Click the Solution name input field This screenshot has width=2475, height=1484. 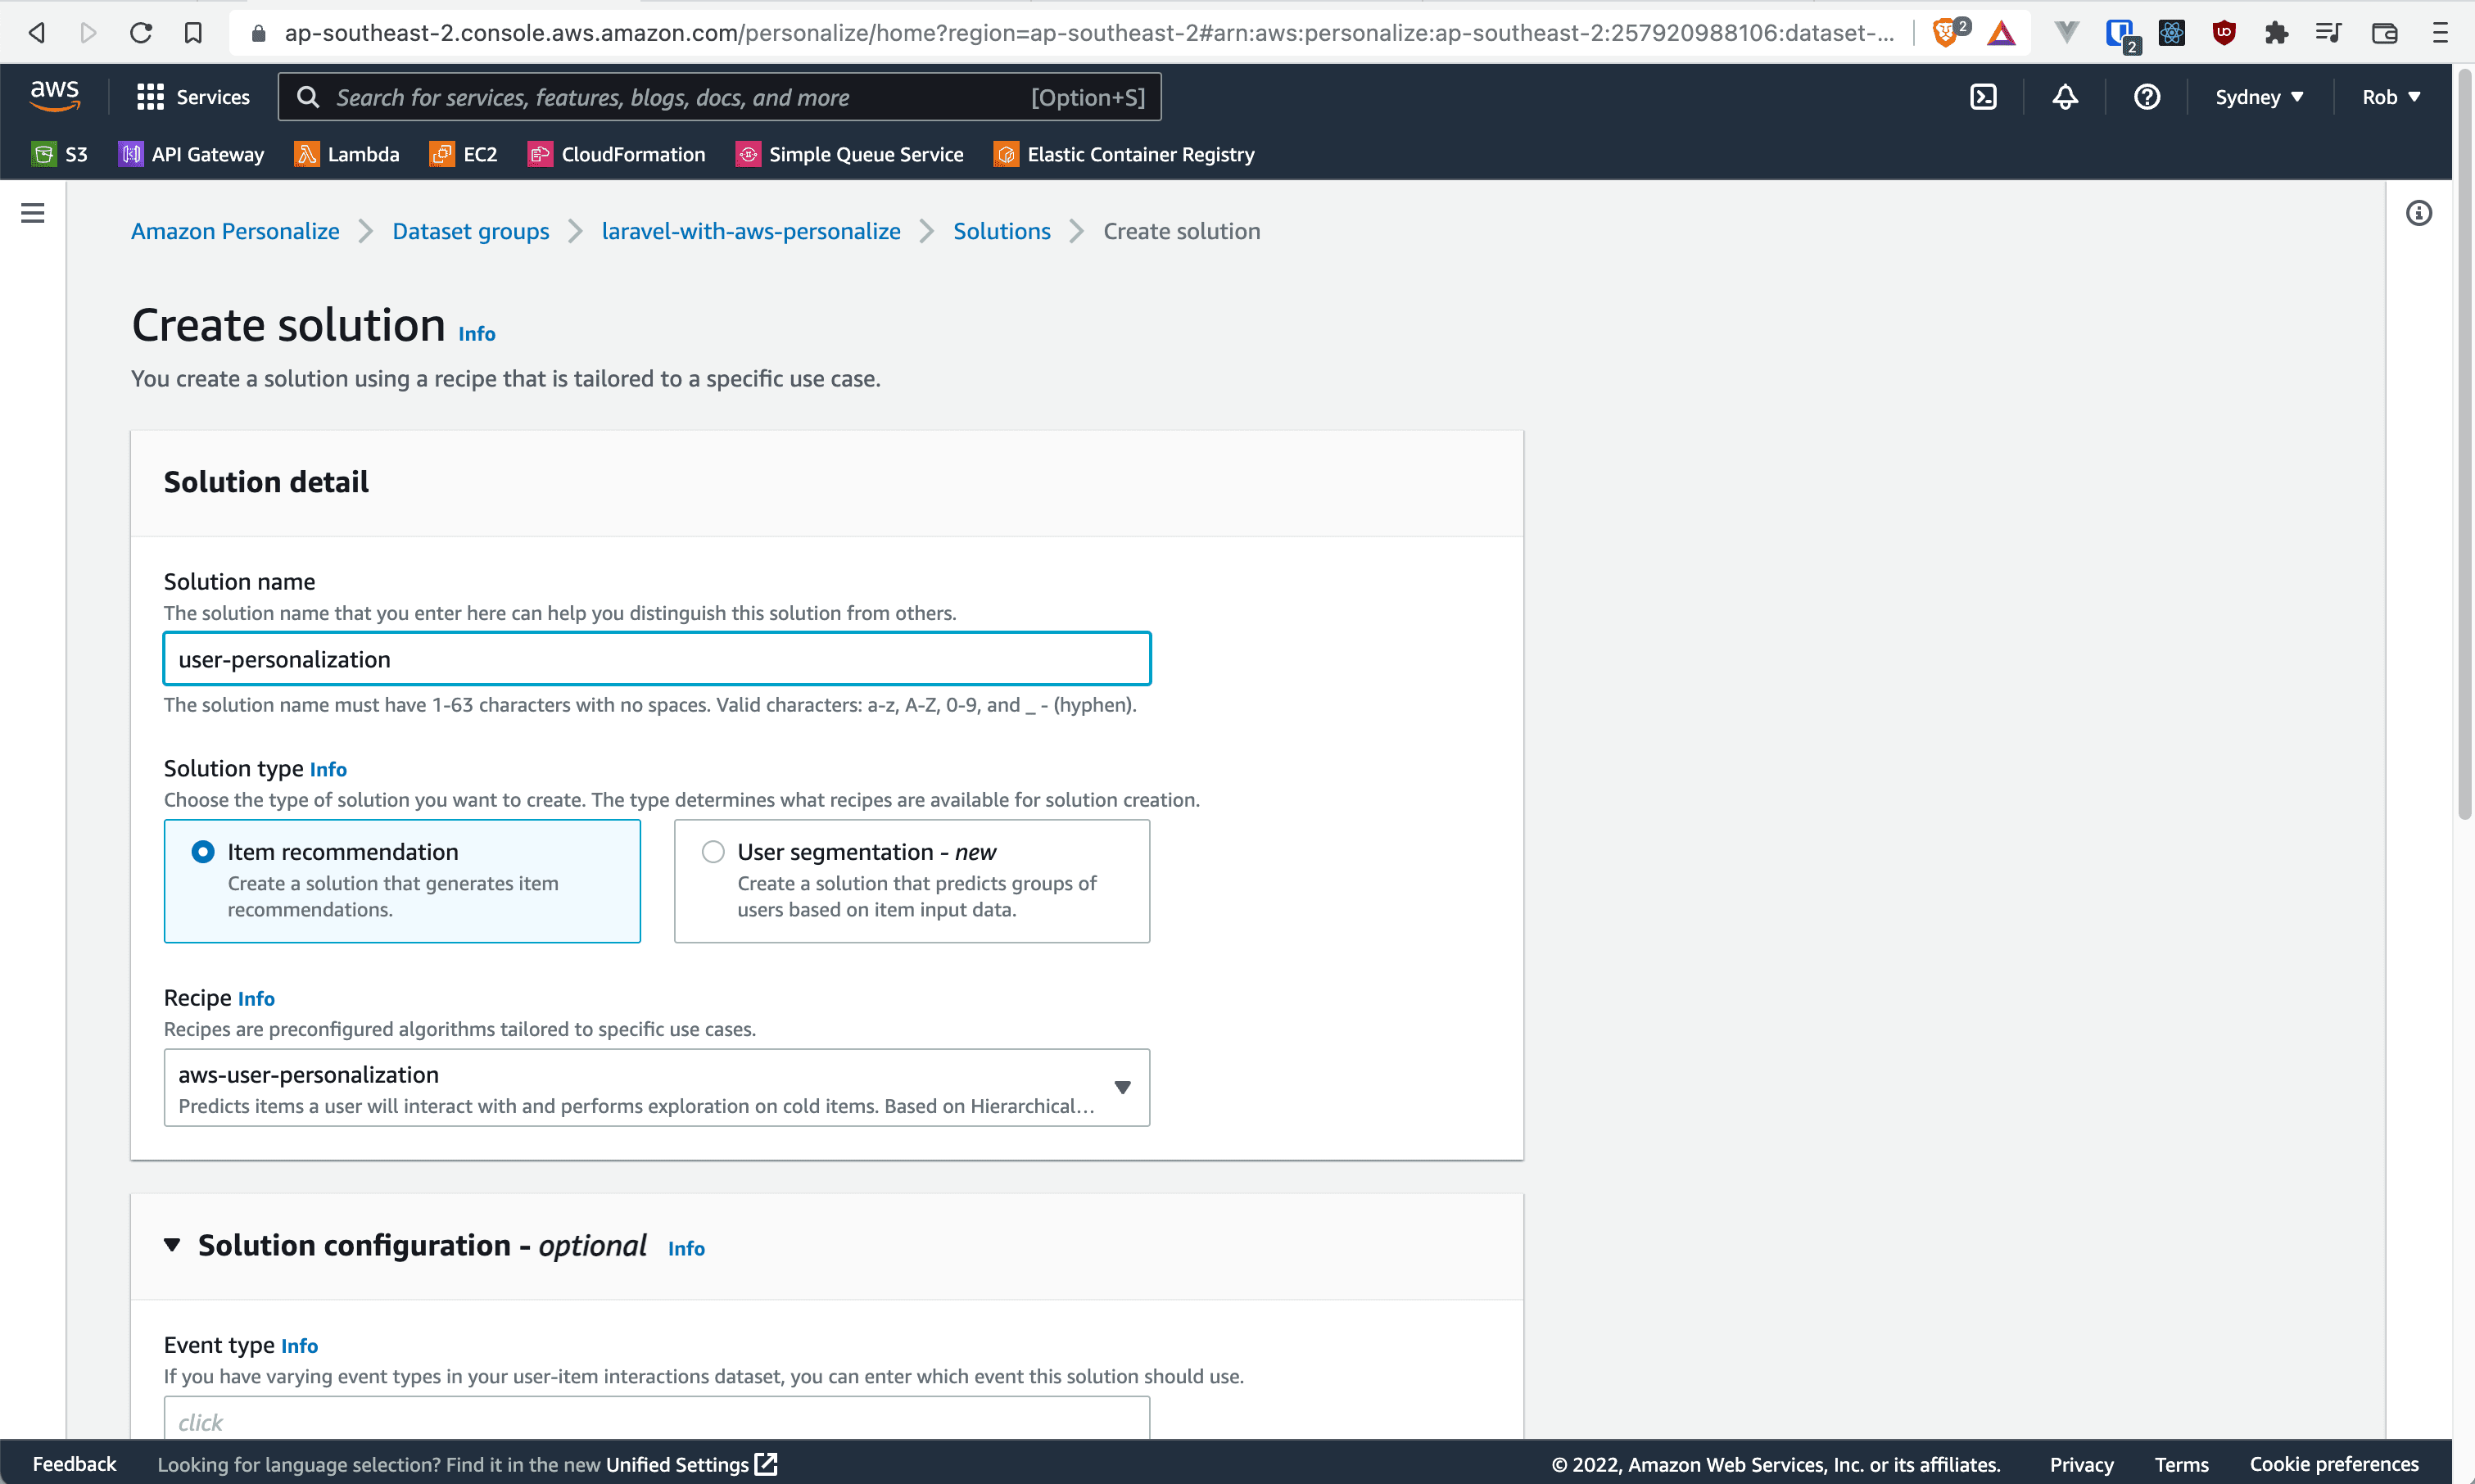[657, 659]
